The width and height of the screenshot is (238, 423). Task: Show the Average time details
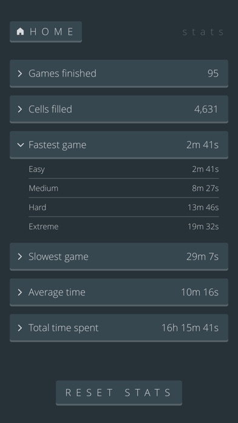119,292
